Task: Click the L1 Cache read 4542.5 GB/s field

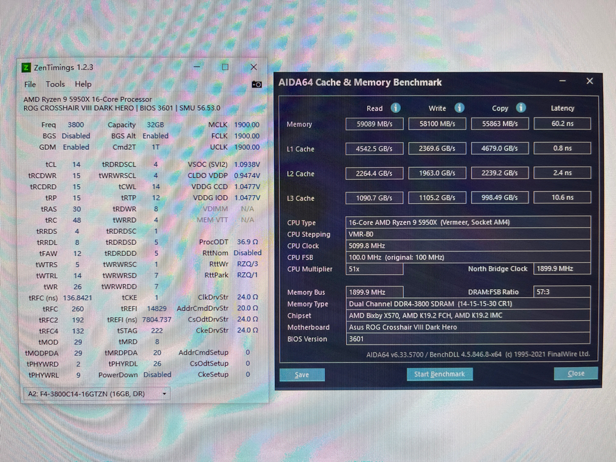Action: (x=374, y=148)
